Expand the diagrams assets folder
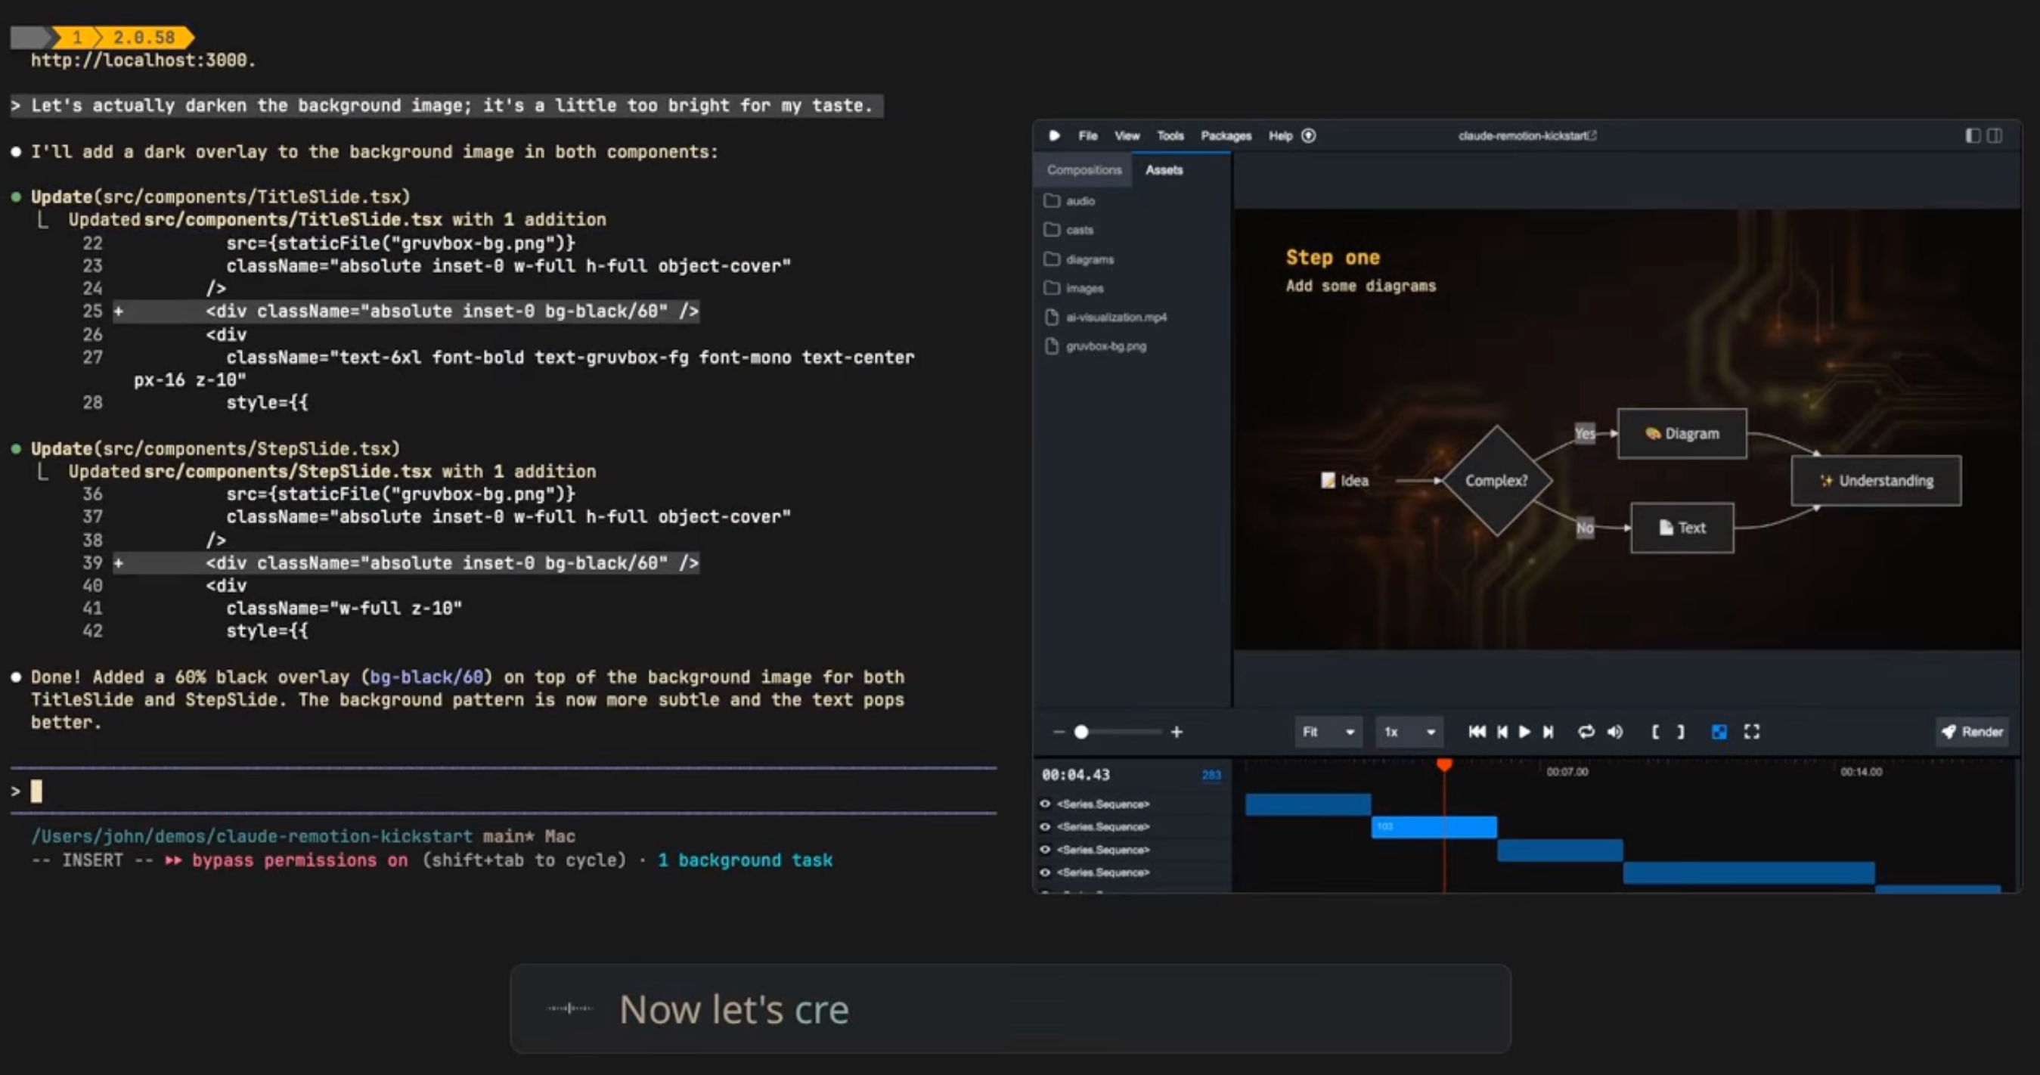Image resolution: width=2040 pixels, height=1075 pixels. tap(1089, 259)
